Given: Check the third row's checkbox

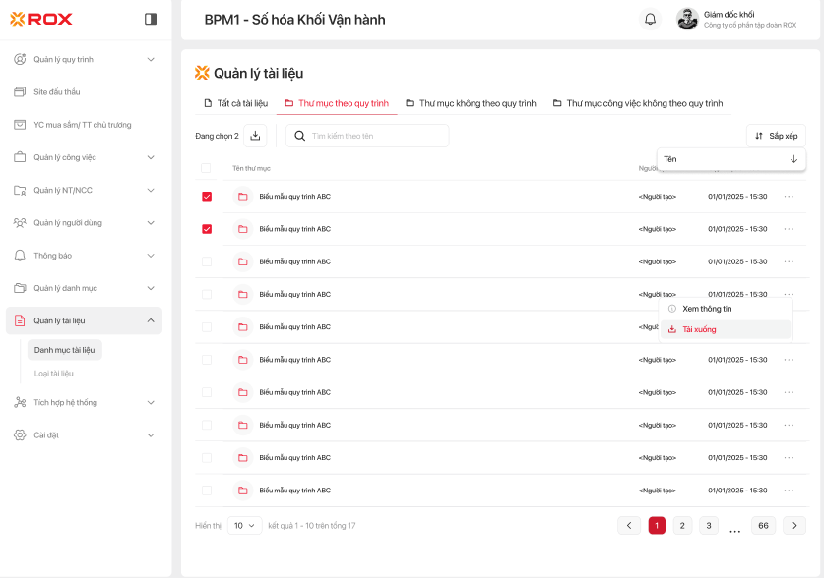Looking at the screenshot, I should click(x=207, y=261).
